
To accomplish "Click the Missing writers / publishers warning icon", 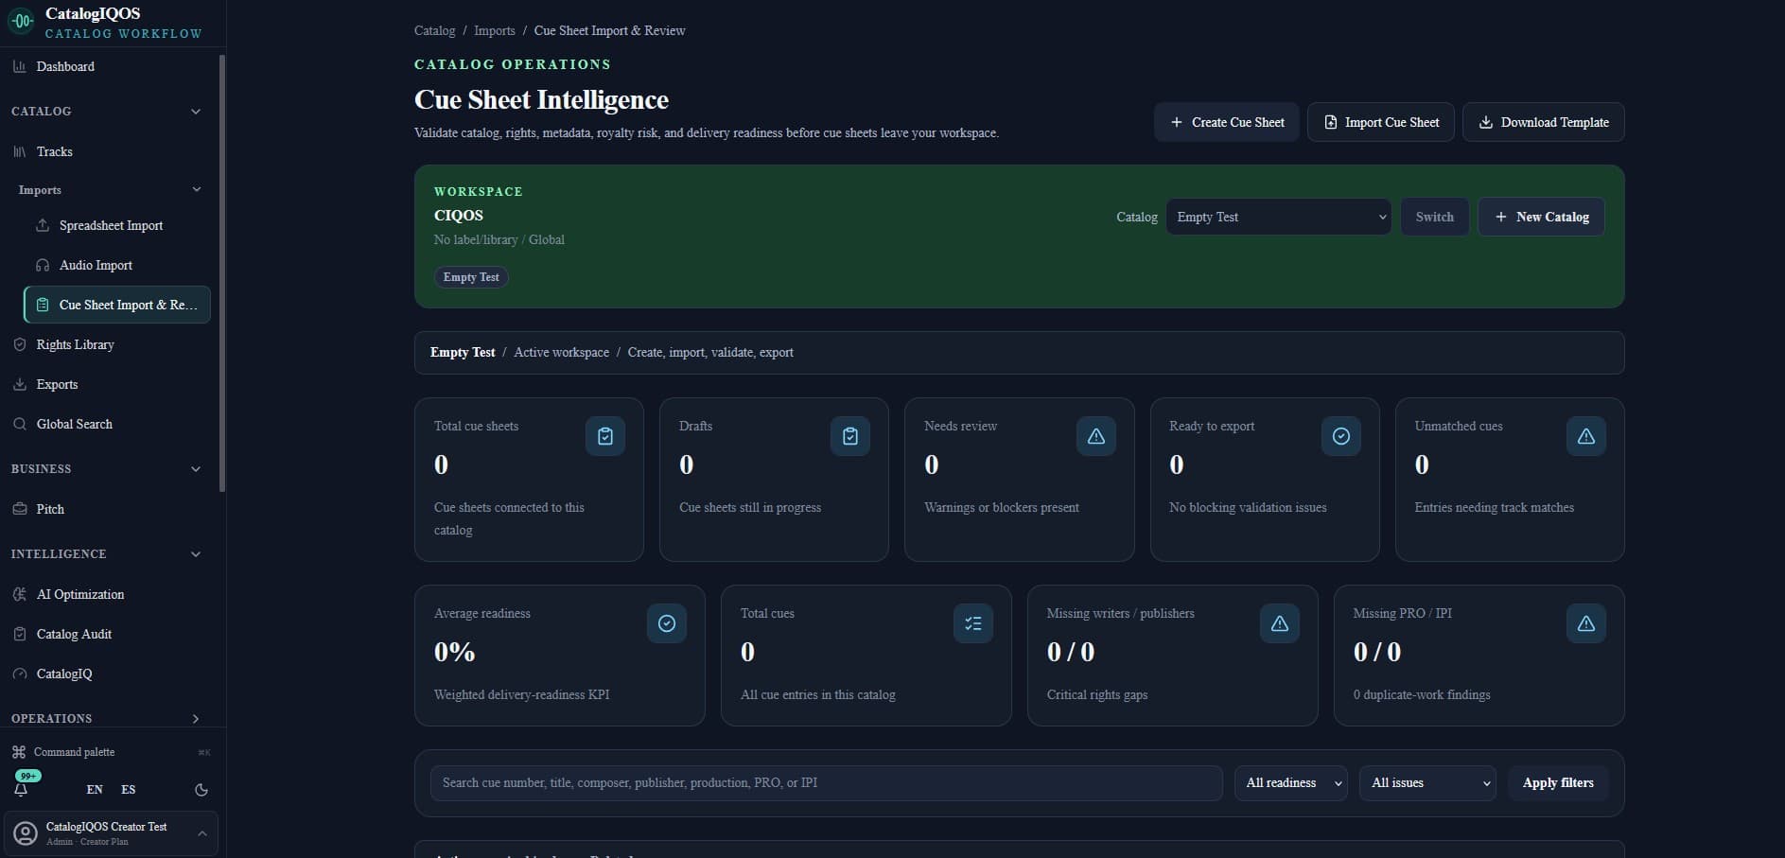I will point(1280,623).
